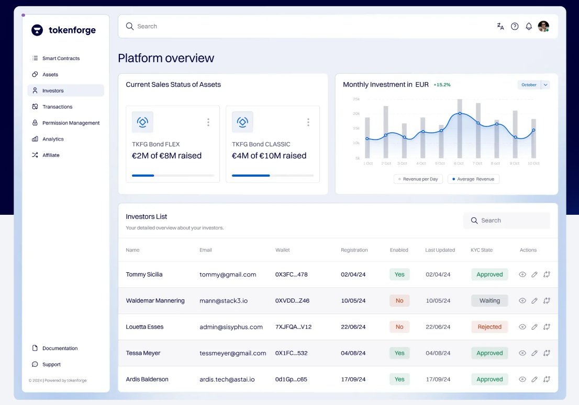Open TKFG Bond CLASSIC three-dot menu
The height and width of the screenshot is (405, 579).
coord(308,122)
